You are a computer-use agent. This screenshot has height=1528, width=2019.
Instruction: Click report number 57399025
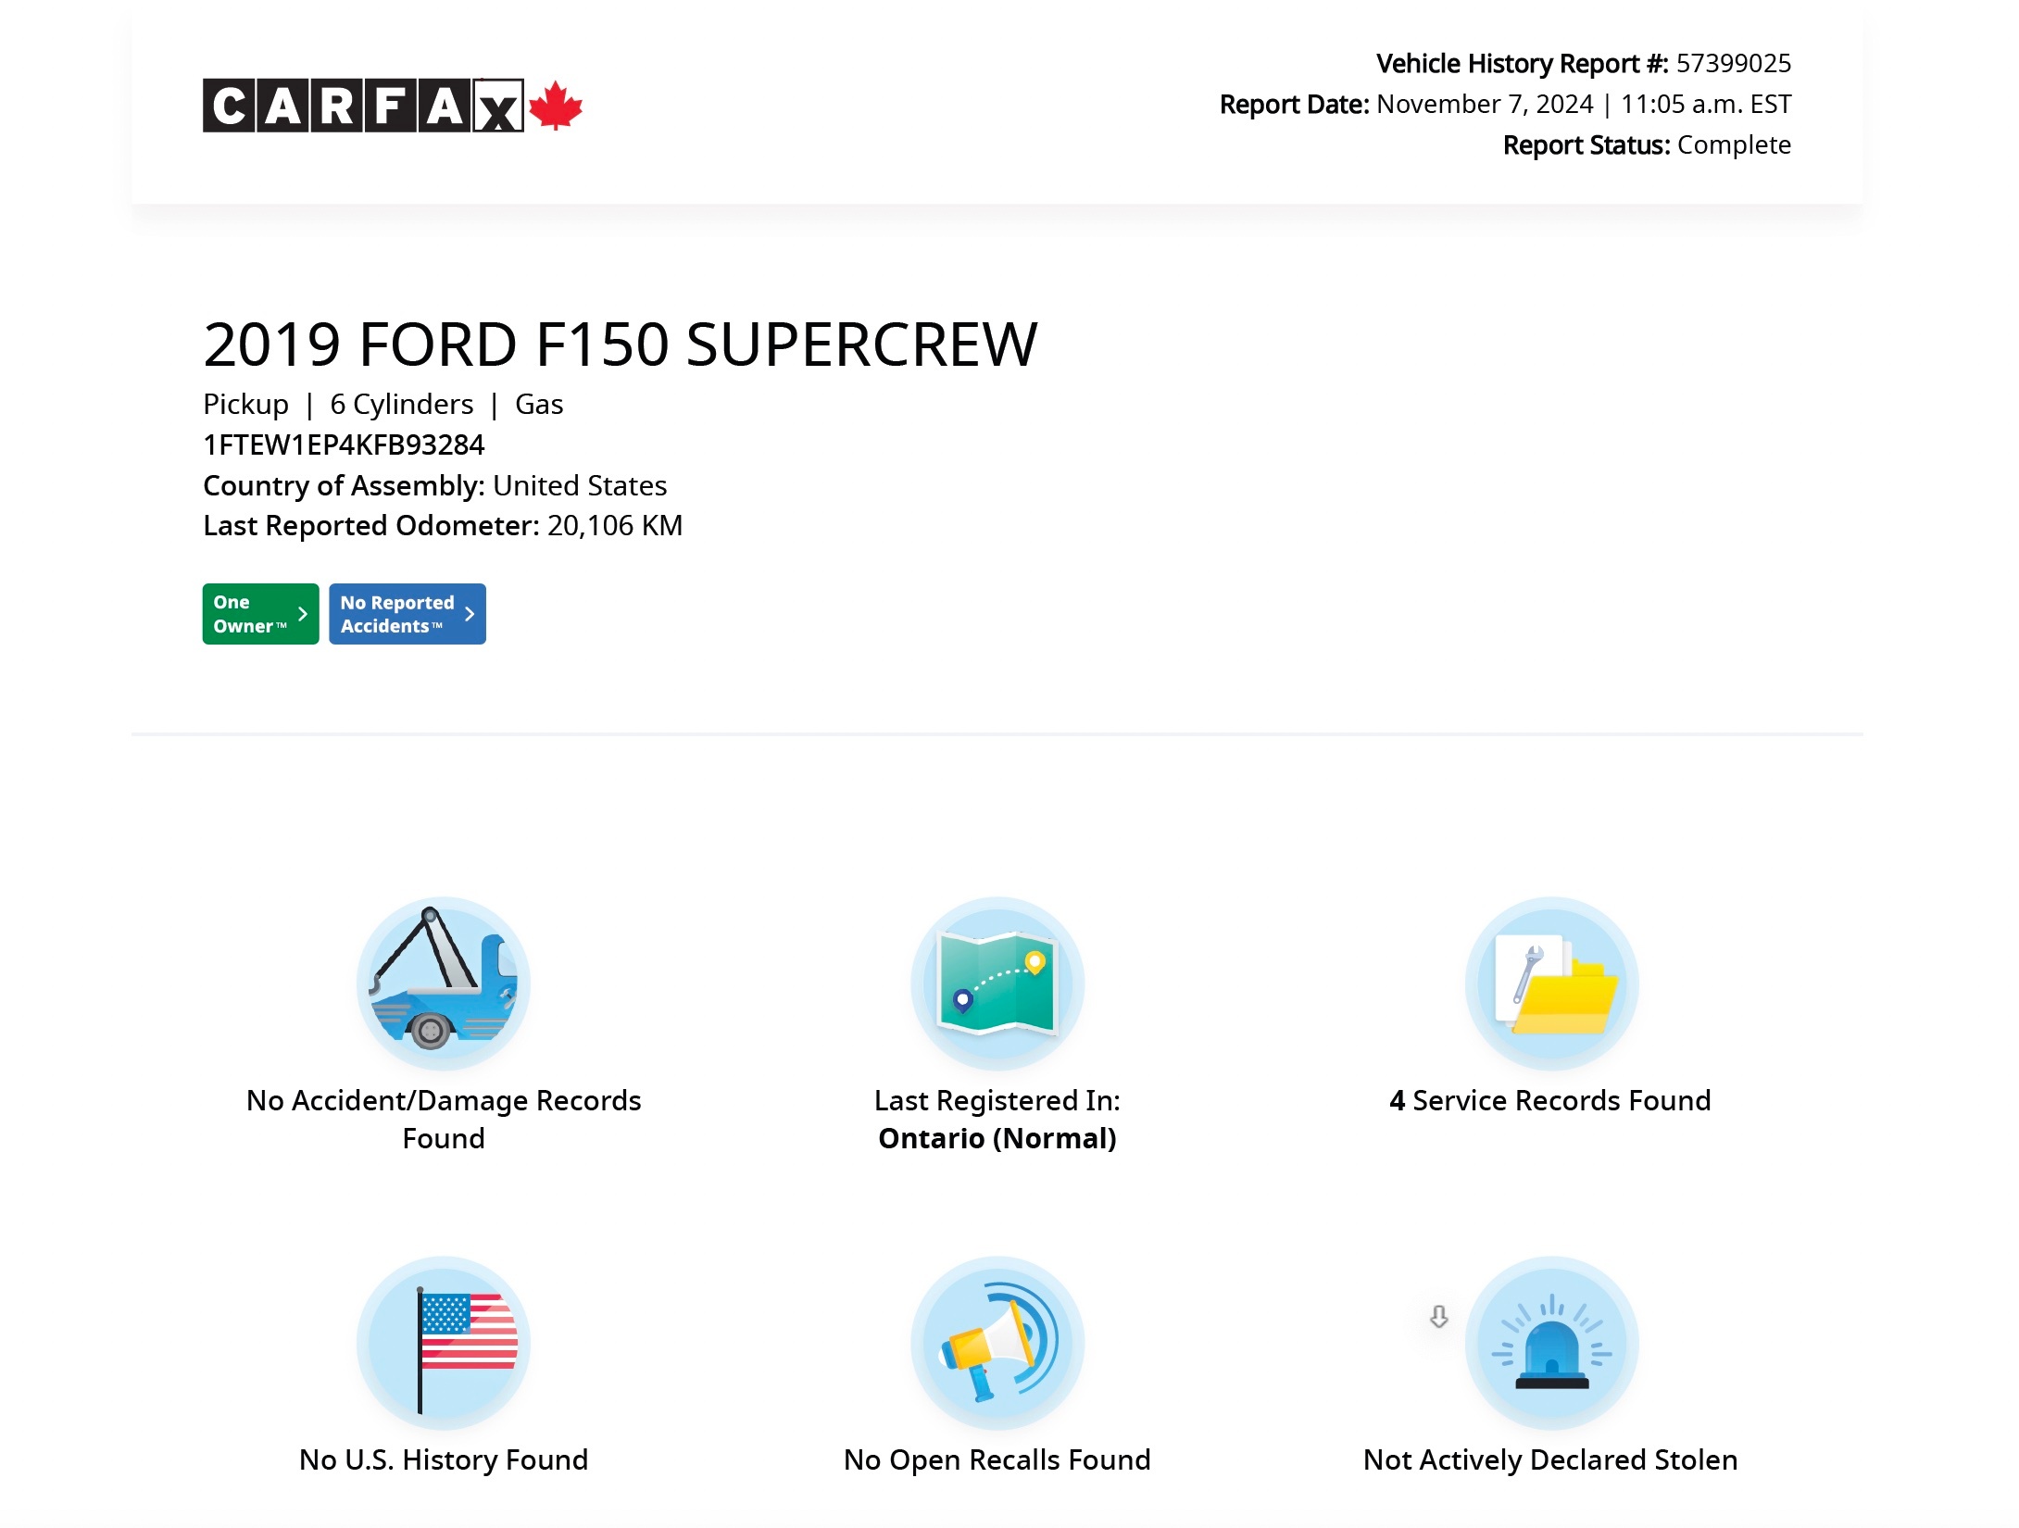[1734, 63]
